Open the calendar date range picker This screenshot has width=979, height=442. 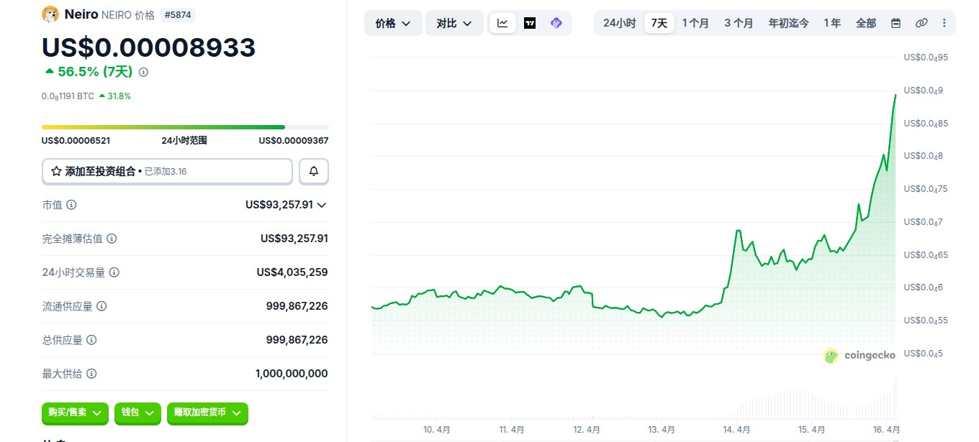pyautogui.click(x=895, y=23)
